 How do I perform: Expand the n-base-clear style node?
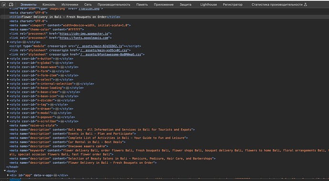[x=8, y=92]
